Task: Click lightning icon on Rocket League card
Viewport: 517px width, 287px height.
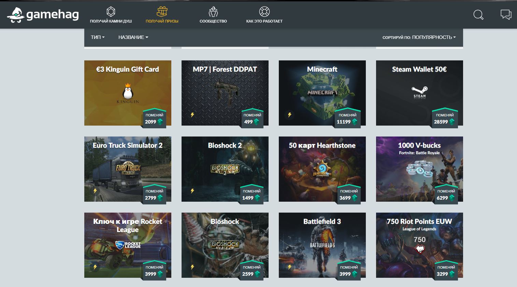Action: [95, 267]
